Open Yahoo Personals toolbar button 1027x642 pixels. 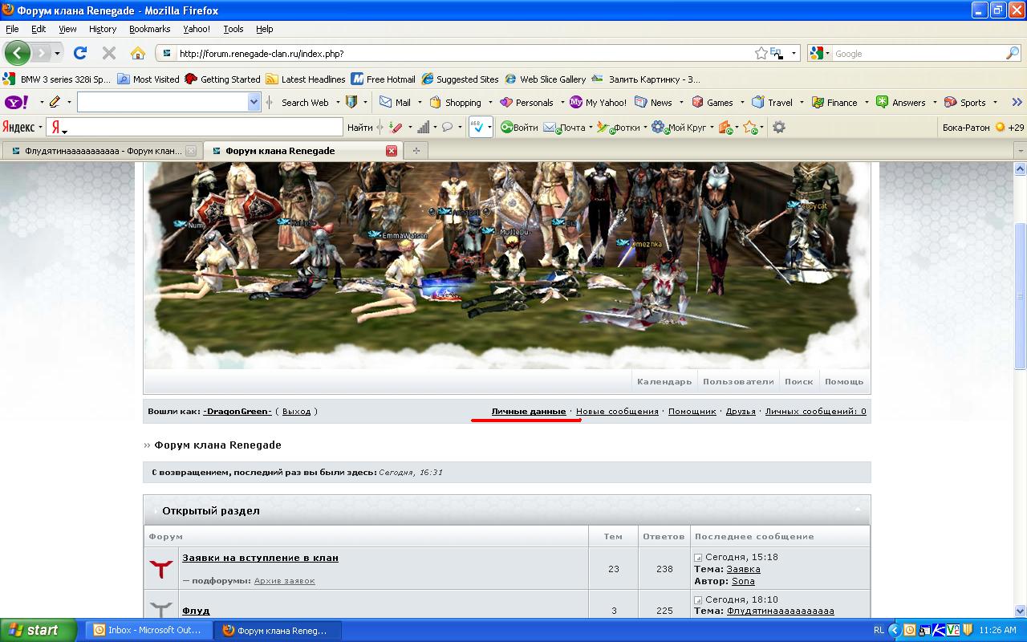pos(526,102)
